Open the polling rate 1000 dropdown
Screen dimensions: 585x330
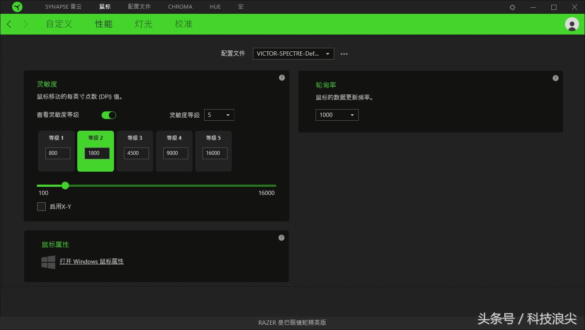point(337,115)
